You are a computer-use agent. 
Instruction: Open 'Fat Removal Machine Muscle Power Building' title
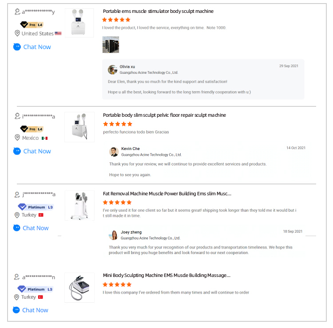click(x=167, y=194)
